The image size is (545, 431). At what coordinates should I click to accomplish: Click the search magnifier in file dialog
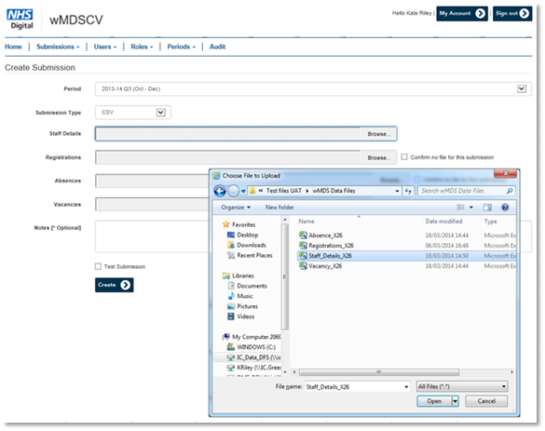click(510, 191)
